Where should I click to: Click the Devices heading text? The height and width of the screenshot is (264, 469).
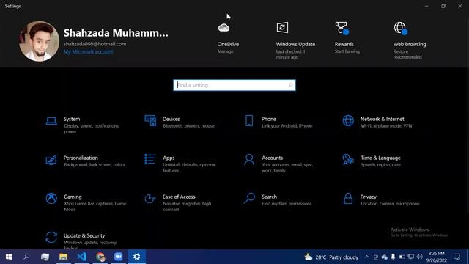tap(171, 119)
